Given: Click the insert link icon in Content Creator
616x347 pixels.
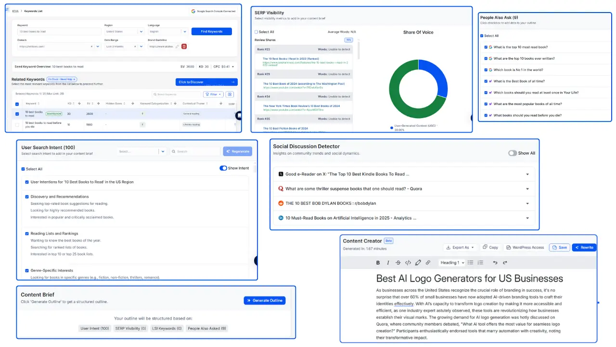Looking at the screenshot, I should [x=428, y=262].
